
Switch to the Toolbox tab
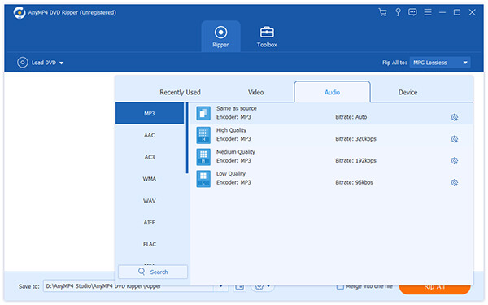(x=267, y=37)
